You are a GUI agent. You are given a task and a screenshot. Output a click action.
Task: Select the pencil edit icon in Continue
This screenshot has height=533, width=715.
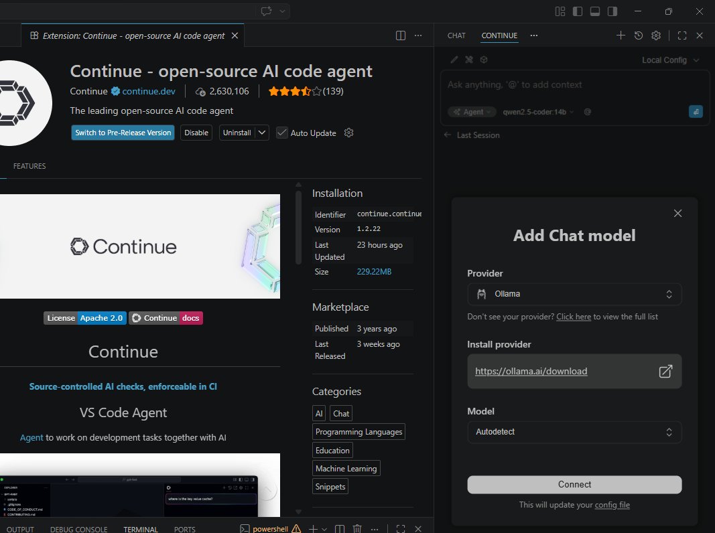[x=454, y=60]
